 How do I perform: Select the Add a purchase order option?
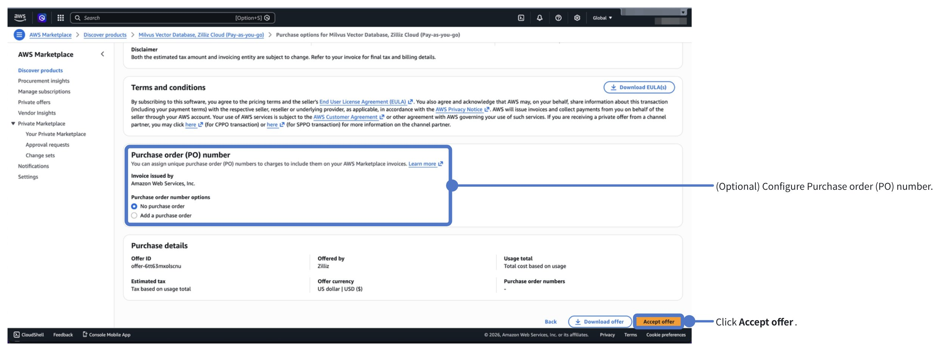tap(134, 215)
